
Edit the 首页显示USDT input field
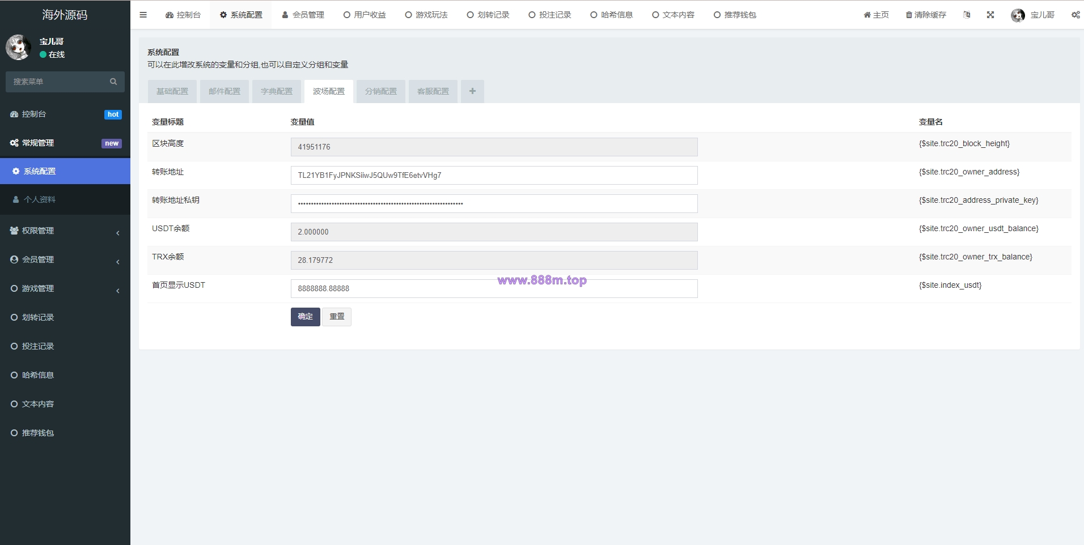point(494,288)
